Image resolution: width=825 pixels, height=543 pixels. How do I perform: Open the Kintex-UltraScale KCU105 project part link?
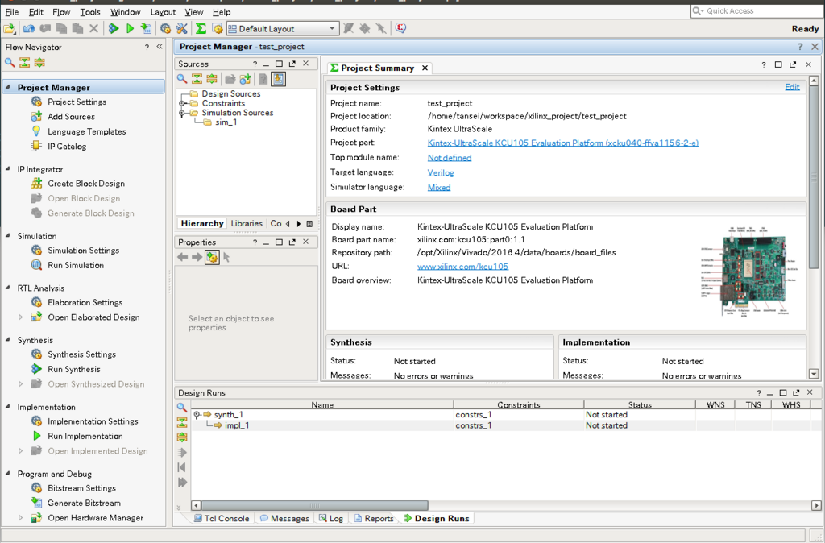pyautogui.click(x=563, y=143)
